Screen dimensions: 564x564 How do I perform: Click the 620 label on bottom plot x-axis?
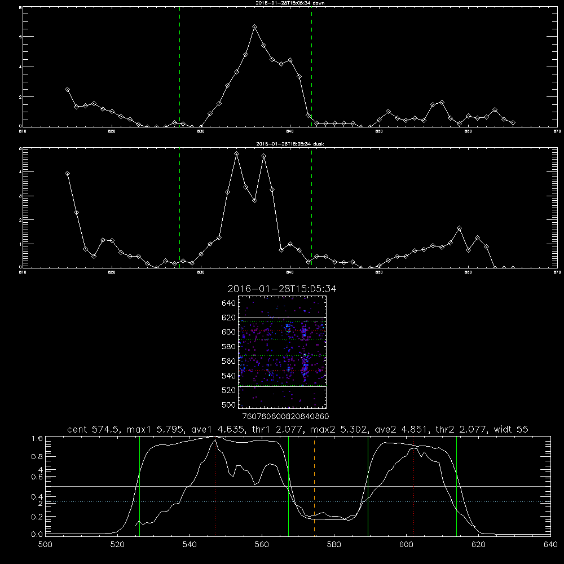coord(479,545)
